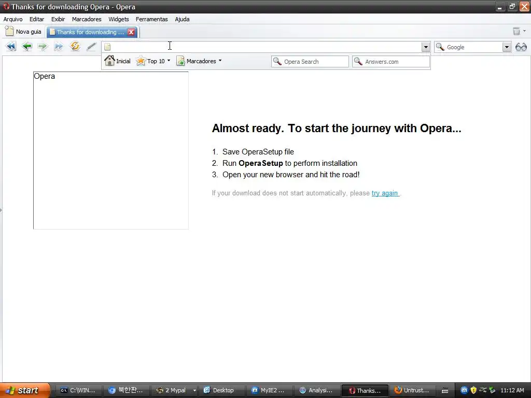Close the Thanks for downloading tab
Viewport: 531px width, 398px height.
(131, 32)
